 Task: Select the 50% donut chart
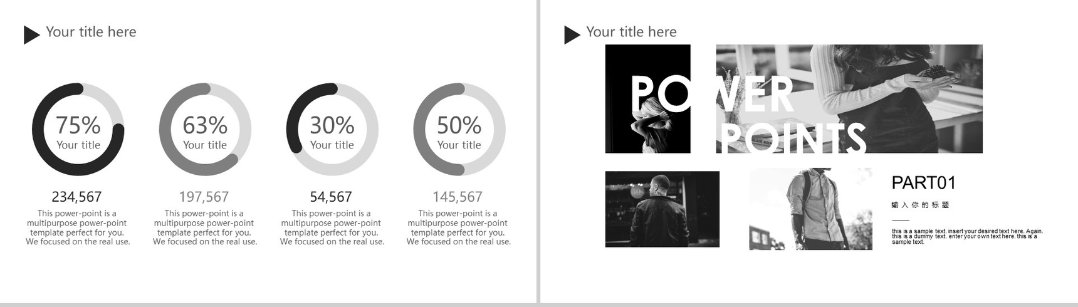pos(459,129)
